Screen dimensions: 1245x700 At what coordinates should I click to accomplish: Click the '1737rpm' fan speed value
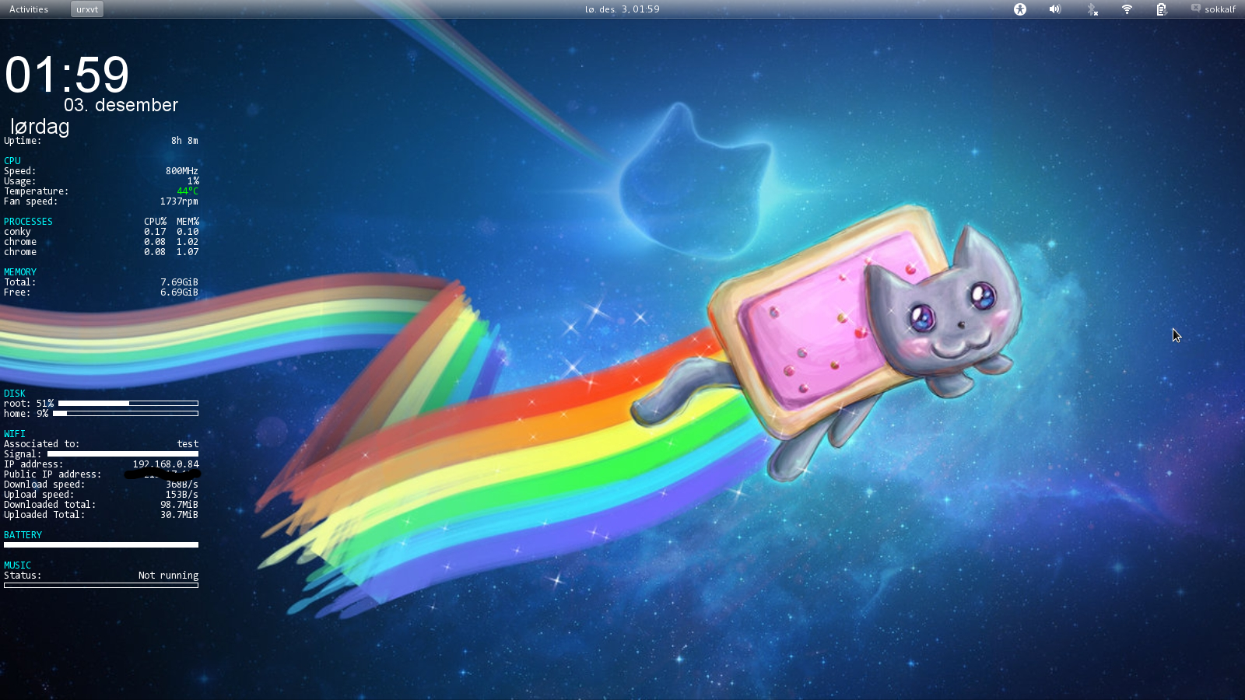pos(179,201)
